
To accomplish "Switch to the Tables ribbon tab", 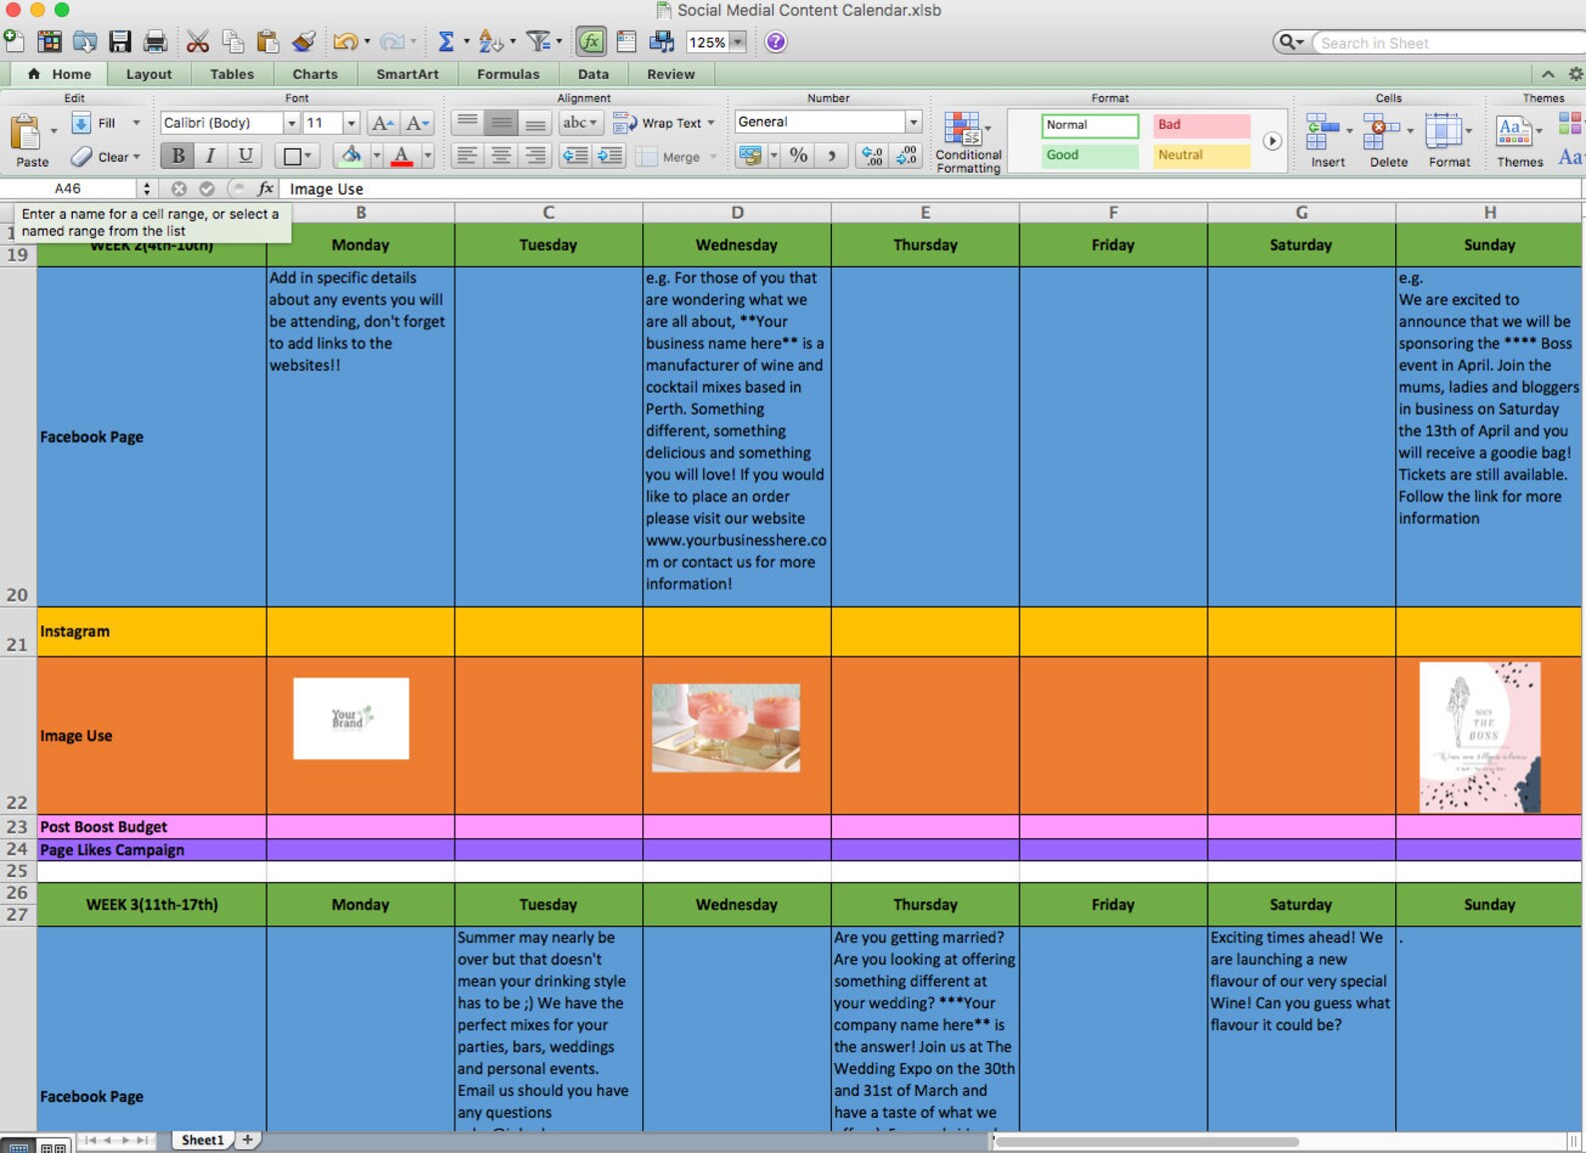I will click(232, 74).
